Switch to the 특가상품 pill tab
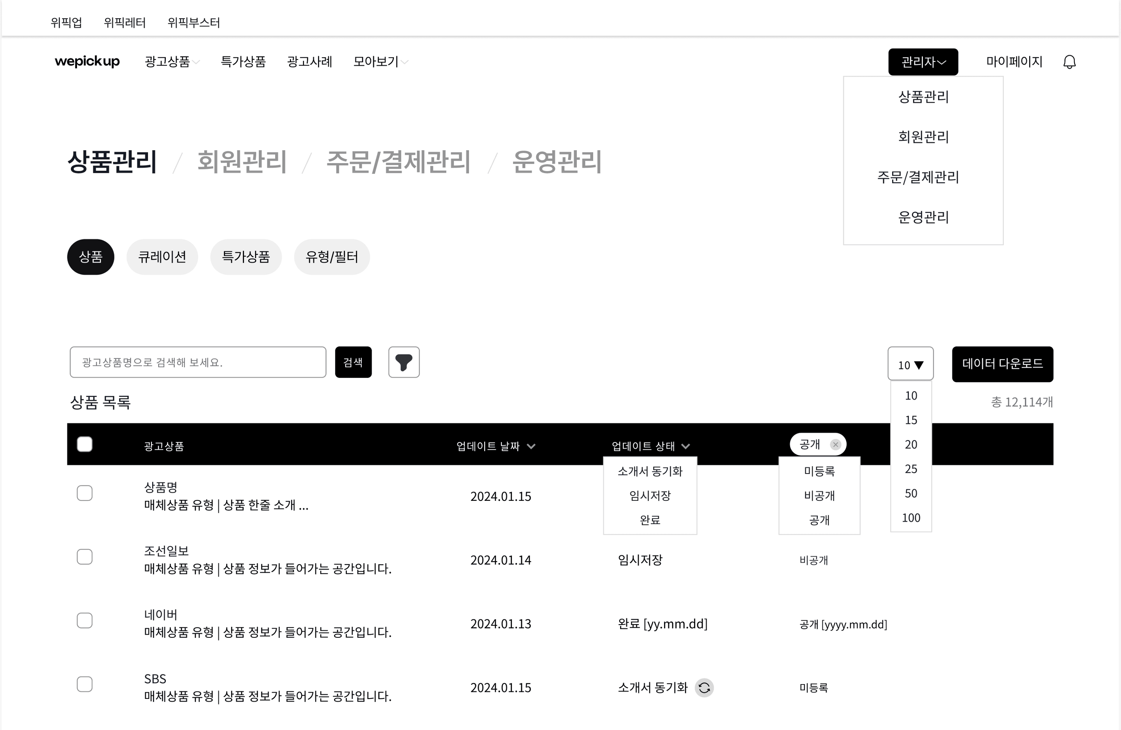Image resolution: width=1121 pixels, height=730 pixels. 246,257
